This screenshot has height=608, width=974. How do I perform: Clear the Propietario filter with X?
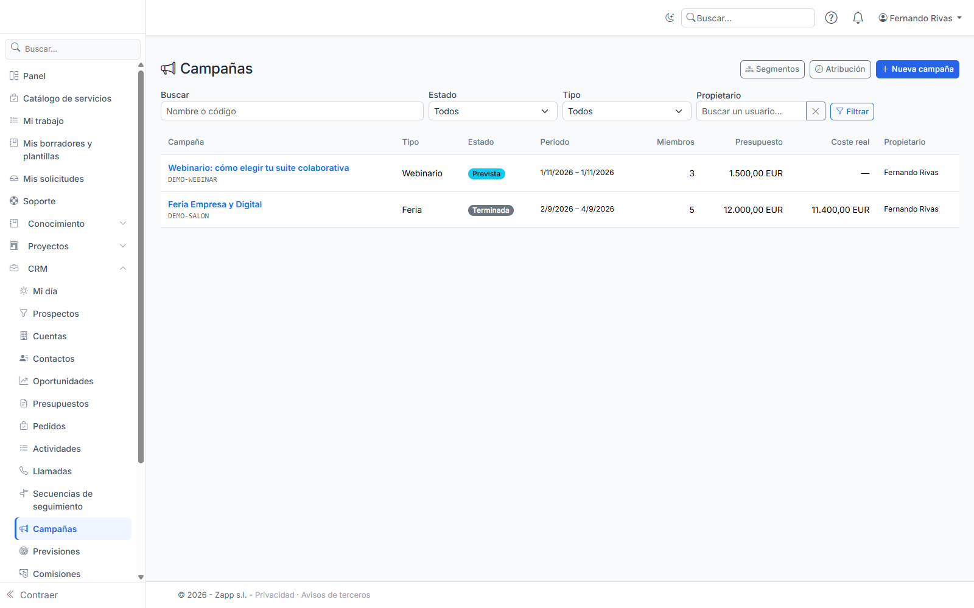click(816, 111)
